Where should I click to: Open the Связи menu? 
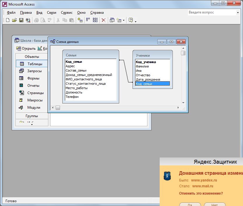52,13
